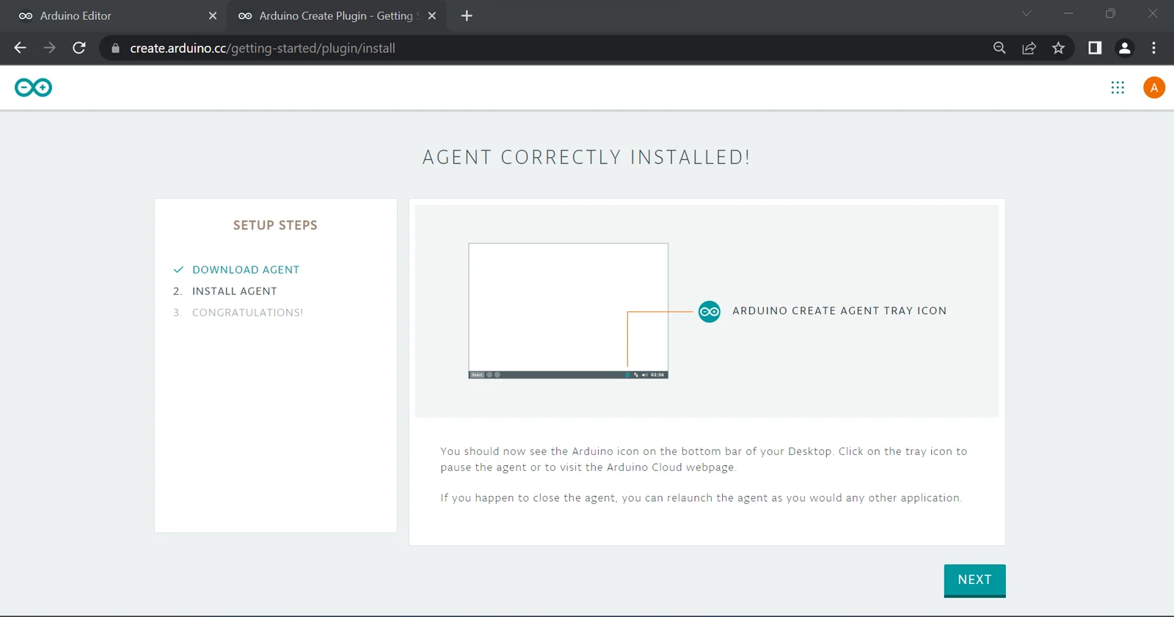The image size is (1174, 617).
Task: Click the paragraph starting 'You should now see'
Action: coord(704,459)
